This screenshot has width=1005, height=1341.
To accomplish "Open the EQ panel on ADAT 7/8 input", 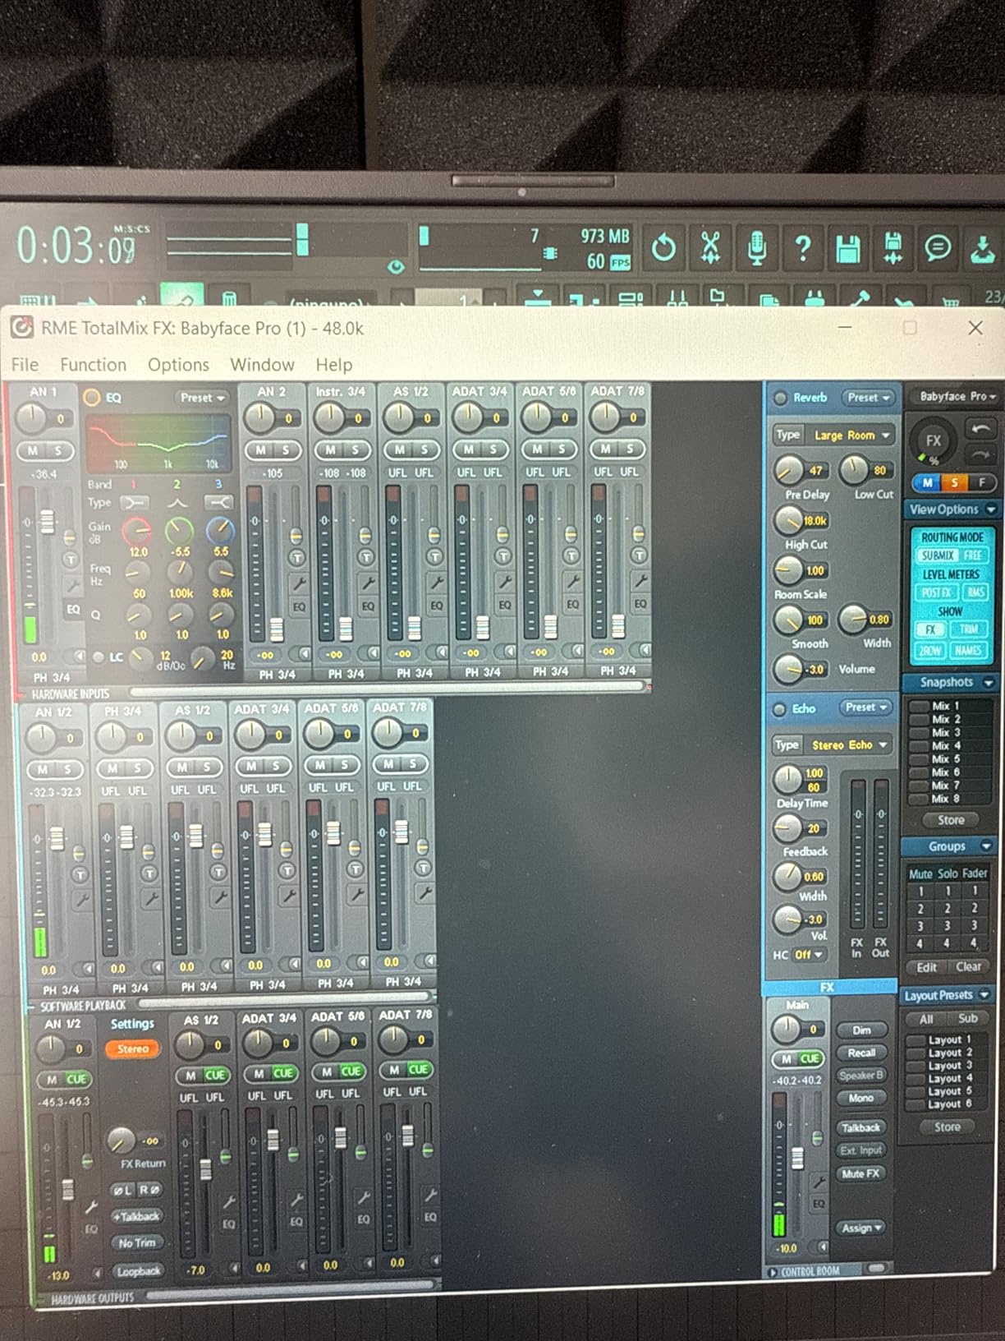I will click(640, 603).
